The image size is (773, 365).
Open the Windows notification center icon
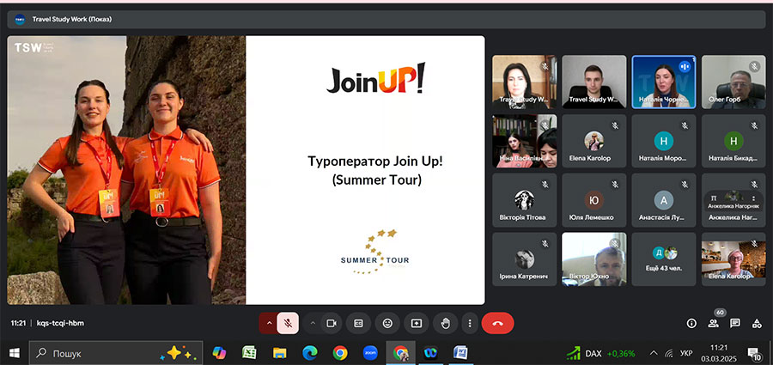754,353
